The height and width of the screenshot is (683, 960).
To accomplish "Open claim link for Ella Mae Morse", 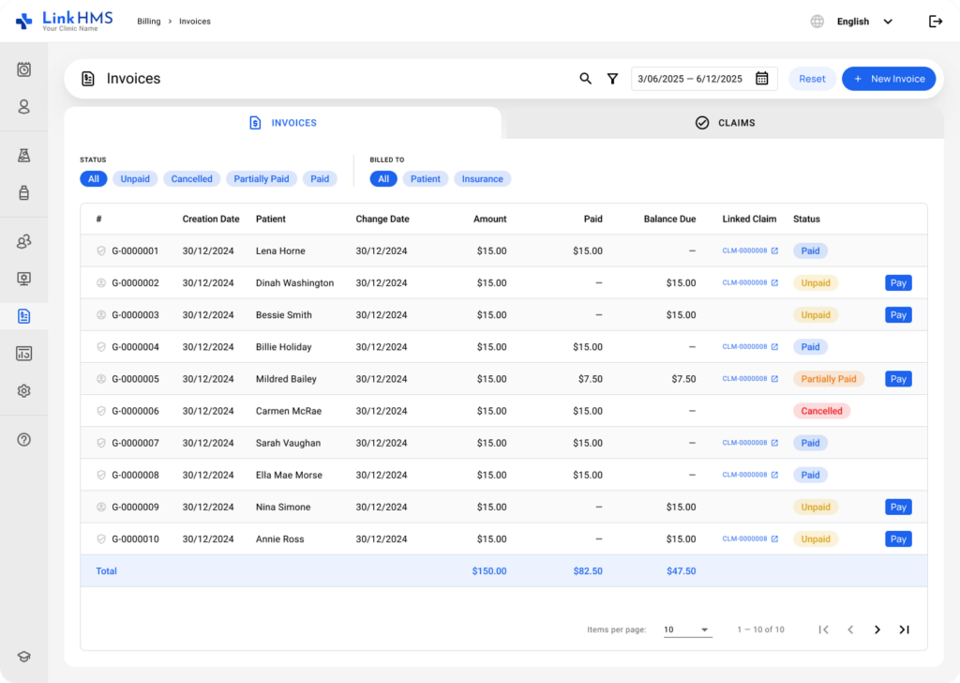I will point(750,475).
